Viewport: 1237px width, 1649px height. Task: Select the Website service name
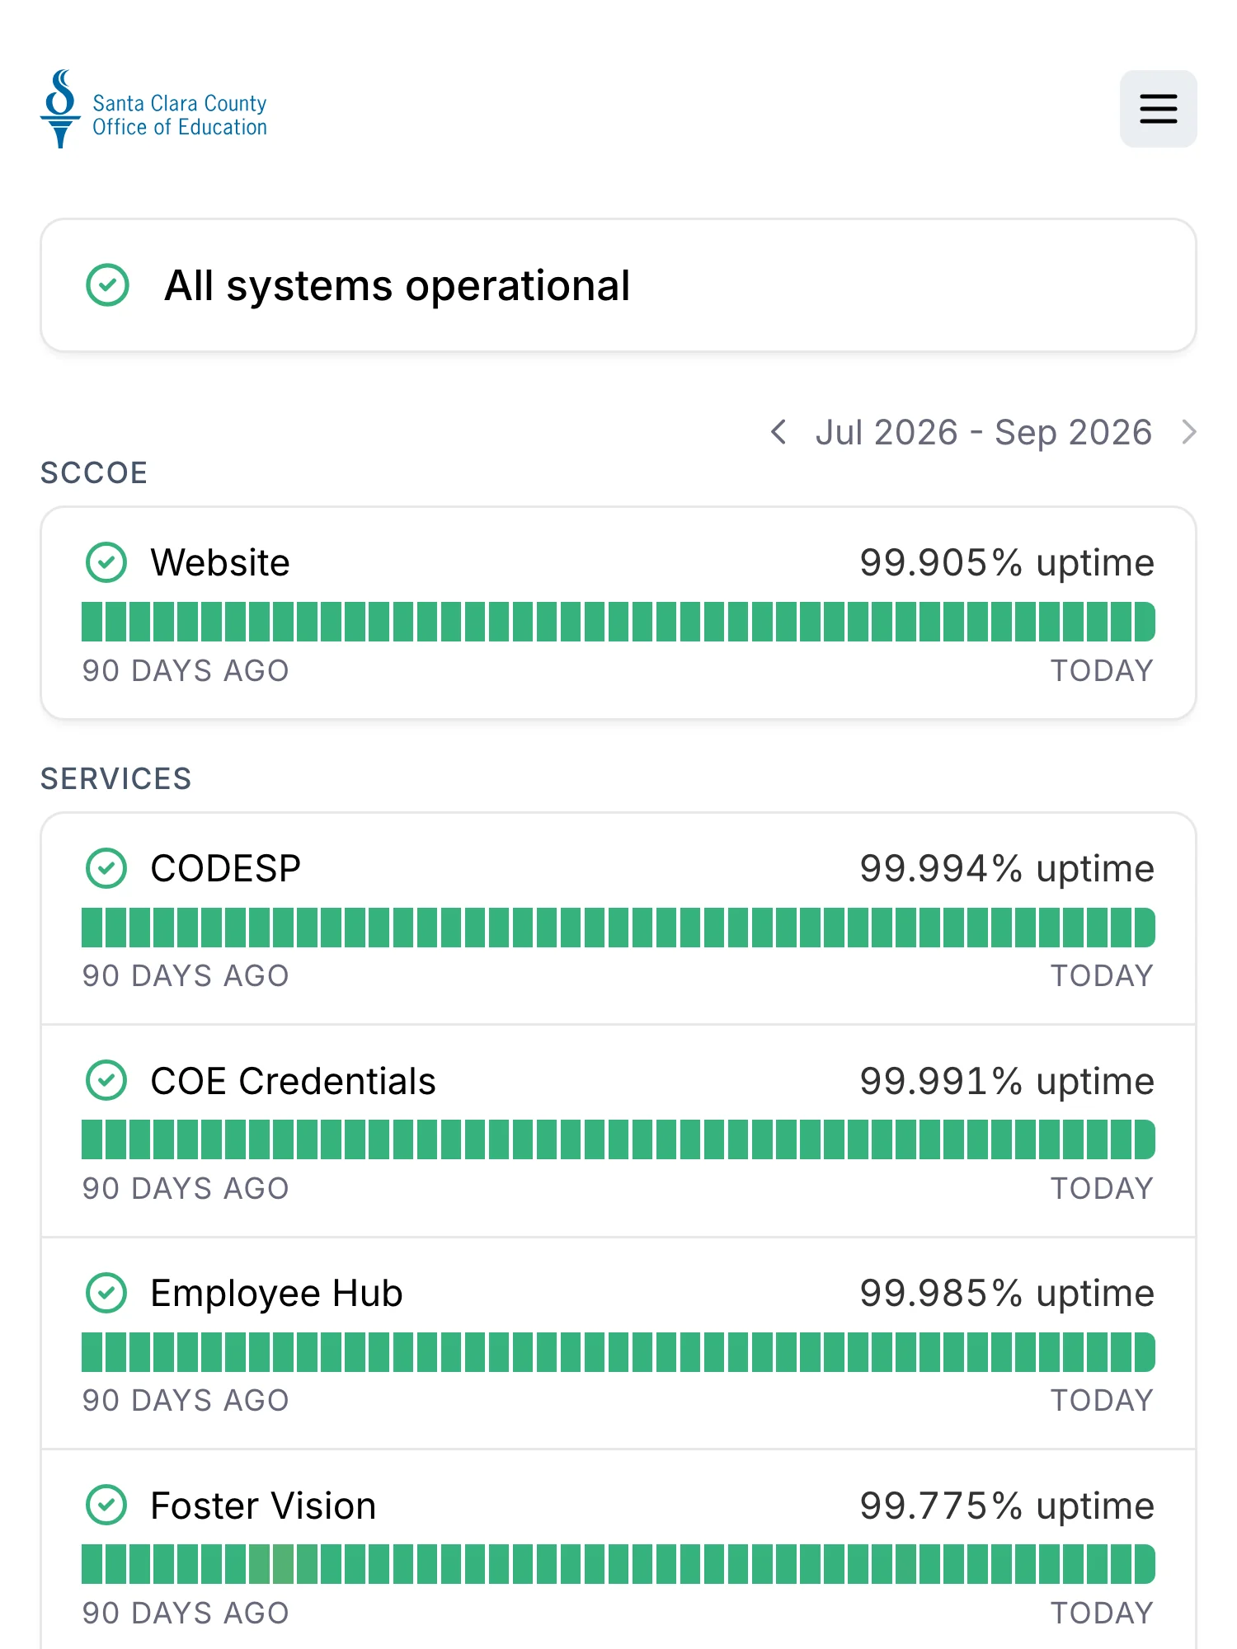click(x=220, y=562)
